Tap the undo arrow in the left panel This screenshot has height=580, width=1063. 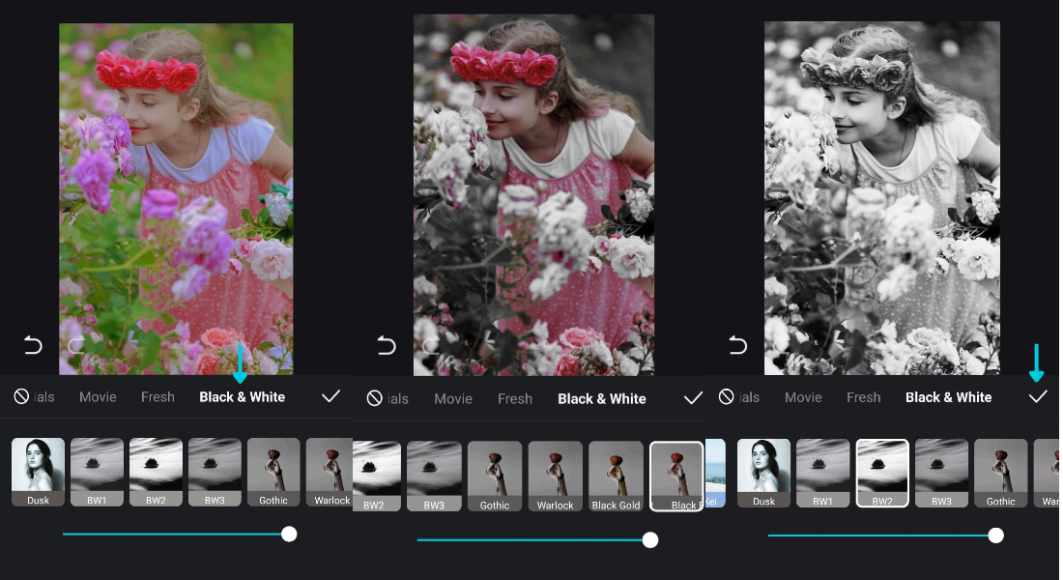coord(32,345)
